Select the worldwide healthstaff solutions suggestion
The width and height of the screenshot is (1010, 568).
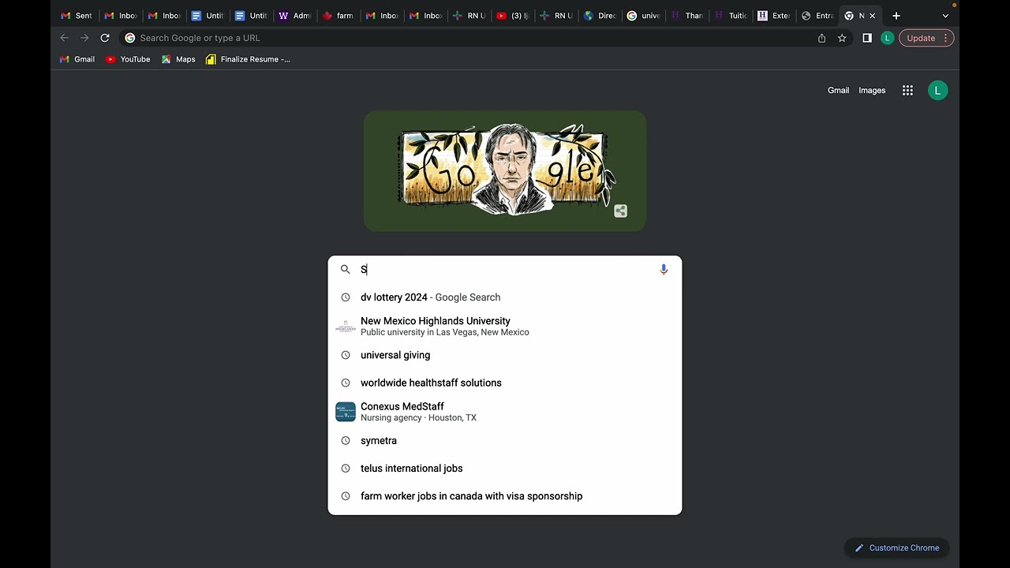[505, 383]
